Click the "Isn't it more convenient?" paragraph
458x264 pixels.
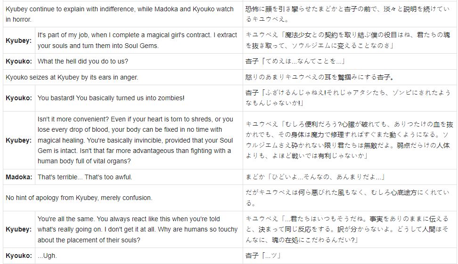(x=135, y=140)
